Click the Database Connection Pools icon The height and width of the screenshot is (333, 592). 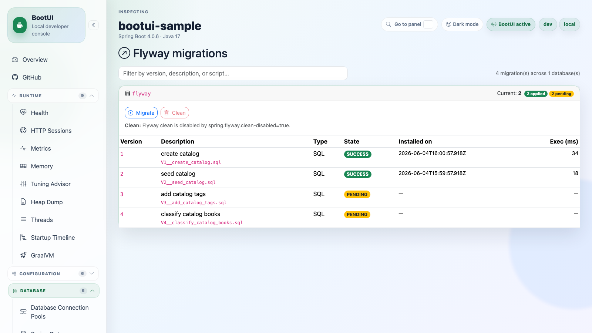pos(23,312)
